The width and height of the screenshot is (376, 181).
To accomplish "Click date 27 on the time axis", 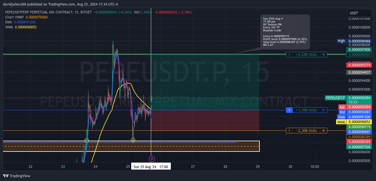I will (x=193, y=167).
